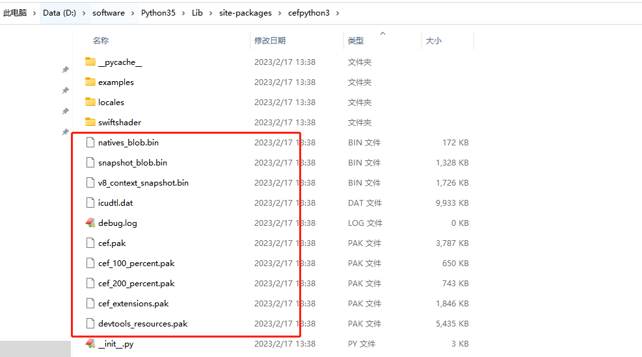642x357 pixels.
Task: Click cefpython3 breadcrumb segment
Action: [x=309, y=13]
